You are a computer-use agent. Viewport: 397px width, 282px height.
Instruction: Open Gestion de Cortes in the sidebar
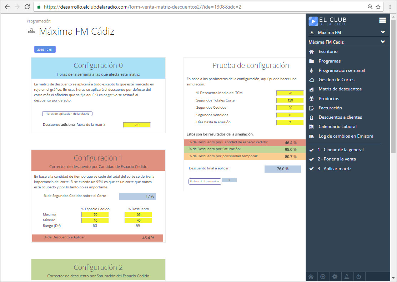pos(336,80)
